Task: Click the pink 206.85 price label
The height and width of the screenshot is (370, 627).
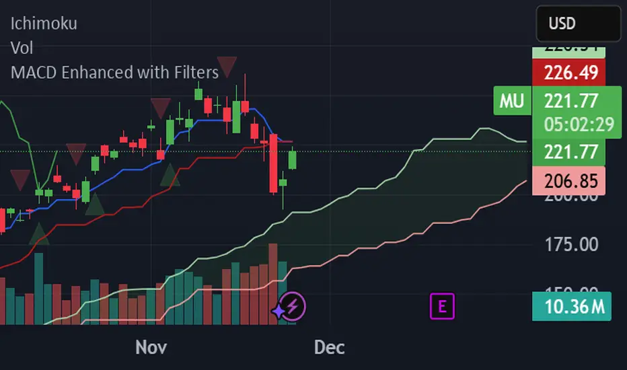Action: point(568,179)
